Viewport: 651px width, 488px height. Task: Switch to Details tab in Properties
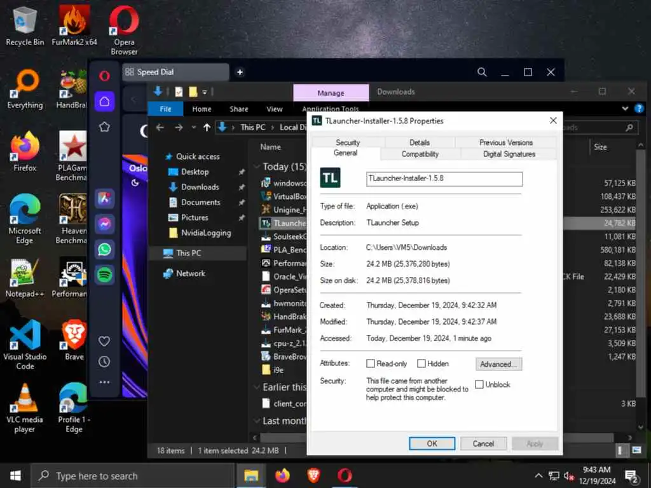tap(420, 142)
